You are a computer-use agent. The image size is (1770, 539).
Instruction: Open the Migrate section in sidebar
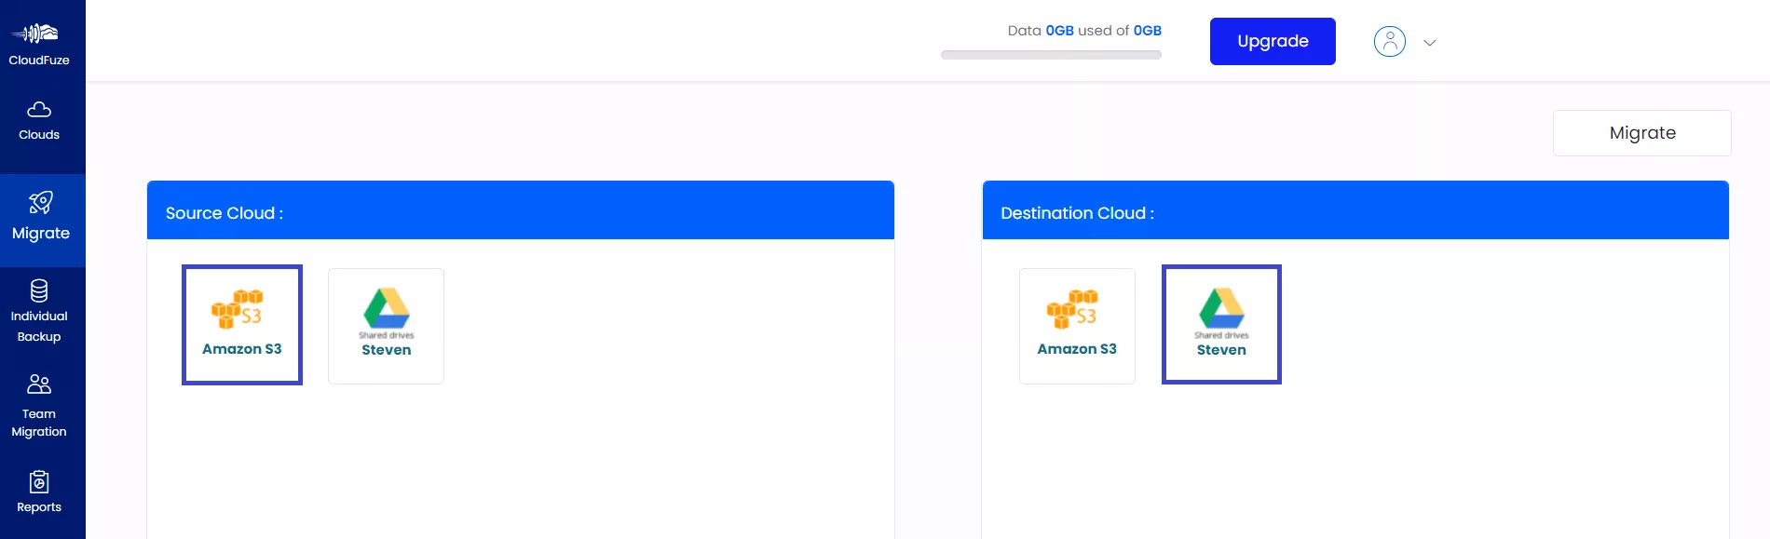(41, 220)
